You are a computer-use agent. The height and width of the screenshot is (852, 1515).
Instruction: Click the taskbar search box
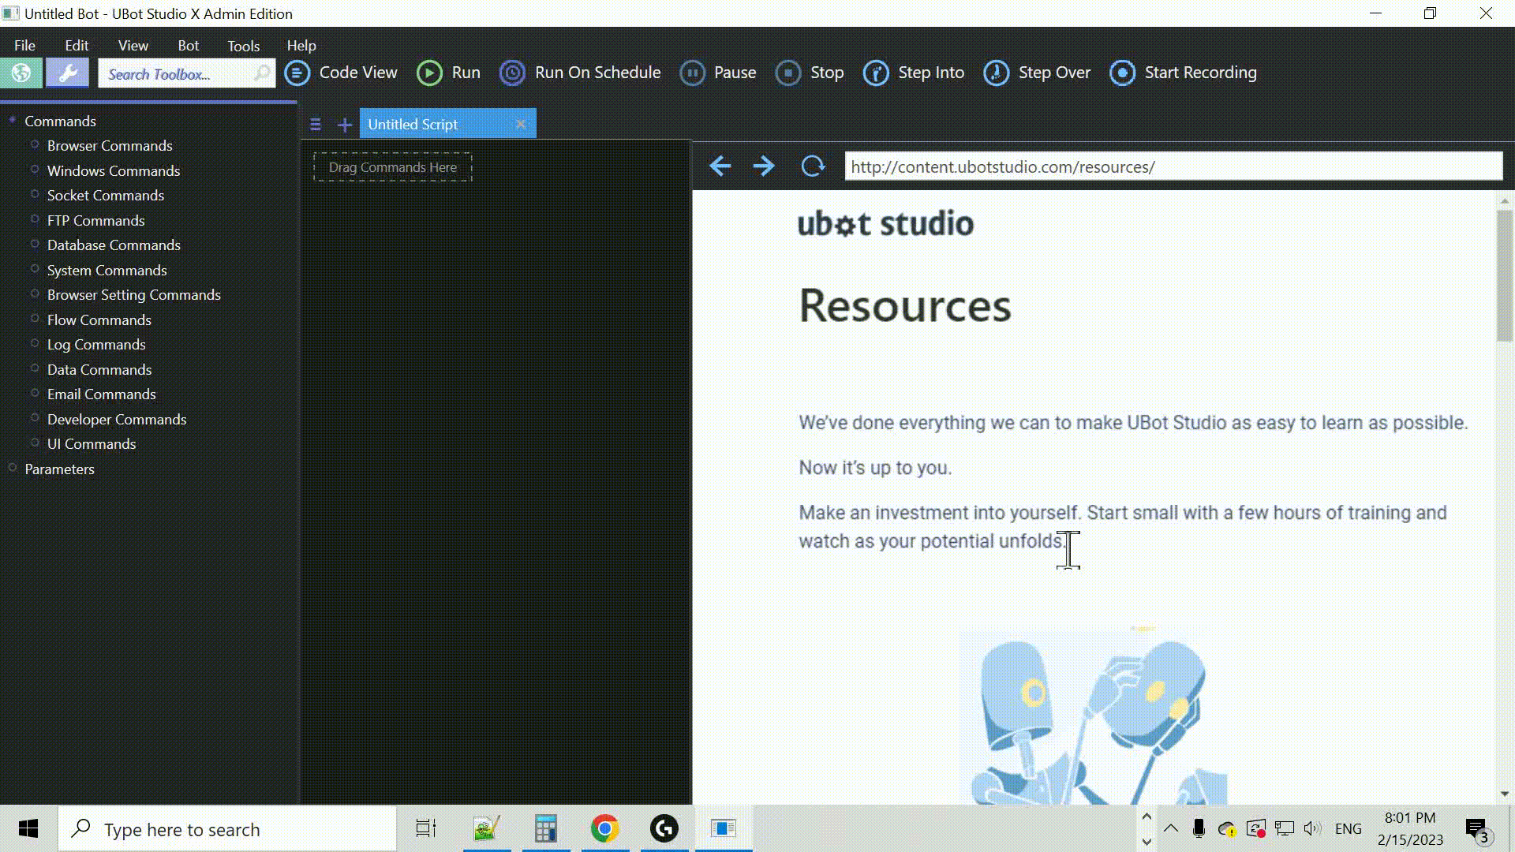click(x=227, y=829)
